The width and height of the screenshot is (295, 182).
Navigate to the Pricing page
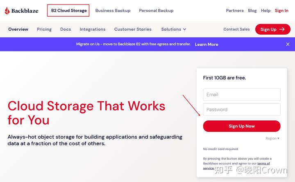(44, 29)
